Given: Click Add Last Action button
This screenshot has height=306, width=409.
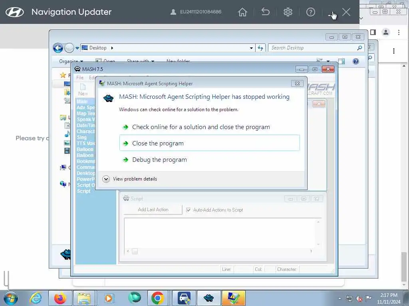Looking at the screenshot, I should 153,210.
